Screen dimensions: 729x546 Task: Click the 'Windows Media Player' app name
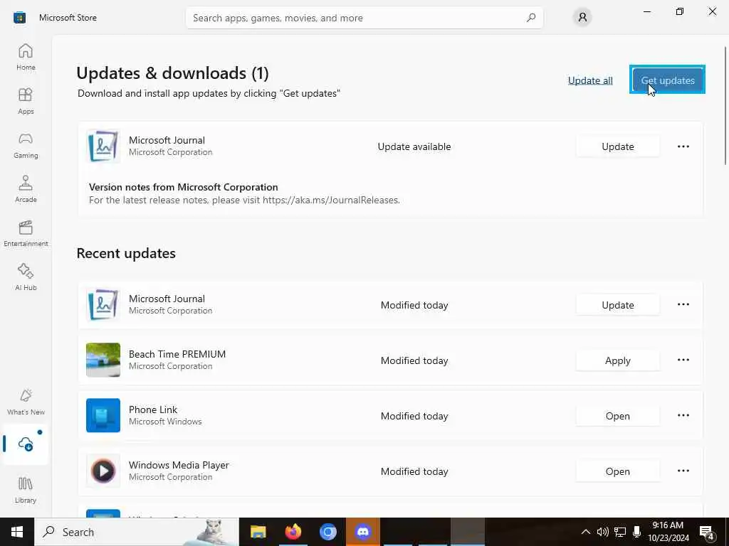point(179,465)
